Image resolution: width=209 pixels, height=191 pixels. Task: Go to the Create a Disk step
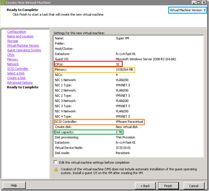[x=16, y=78]
